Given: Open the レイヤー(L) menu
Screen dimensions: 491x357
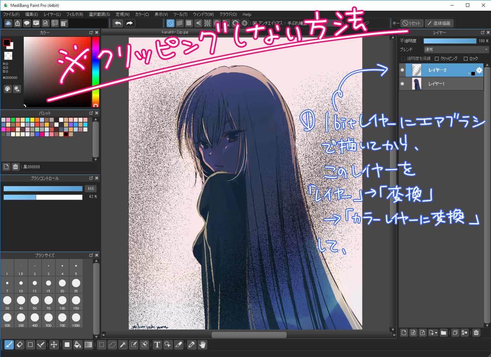Looking at the screenshot, I should point(52,14).
